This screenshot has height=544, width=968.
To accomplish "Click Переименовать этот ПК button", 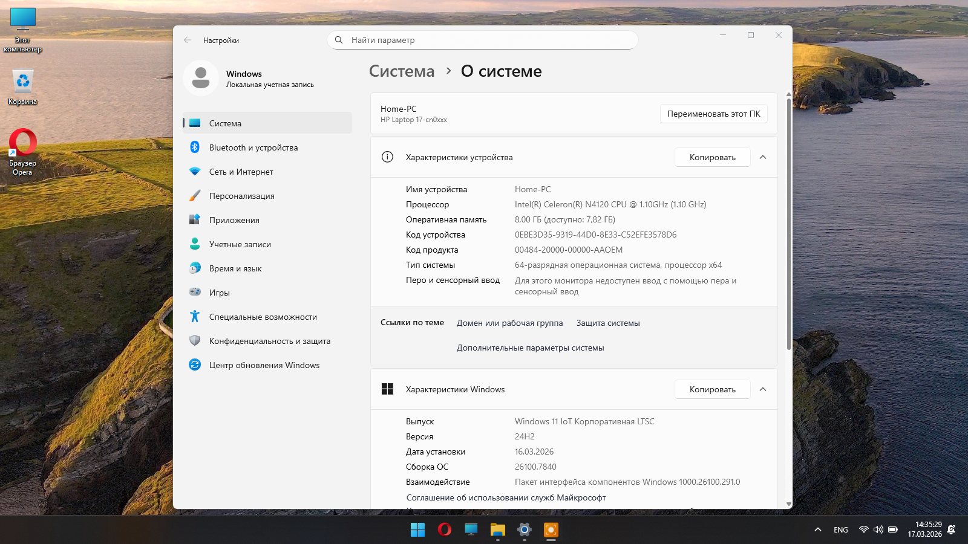I will 713,114.
